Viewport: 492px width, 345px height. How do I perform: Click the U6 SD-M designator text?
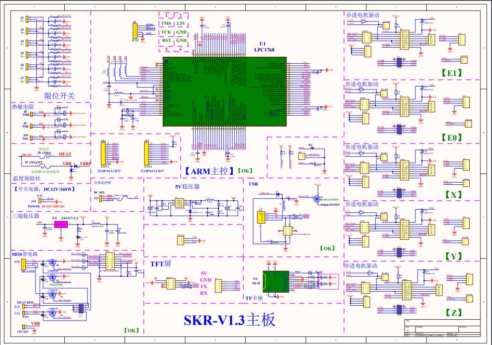[x=256, y=280]
